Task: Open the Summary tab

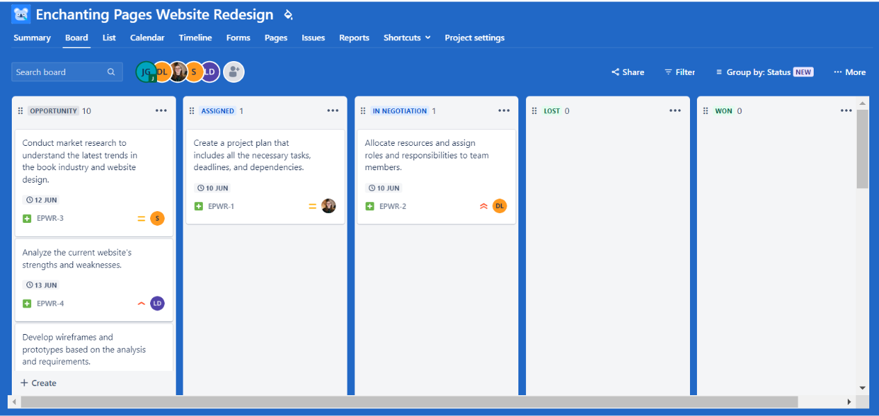Action: (x=32, y=38)
